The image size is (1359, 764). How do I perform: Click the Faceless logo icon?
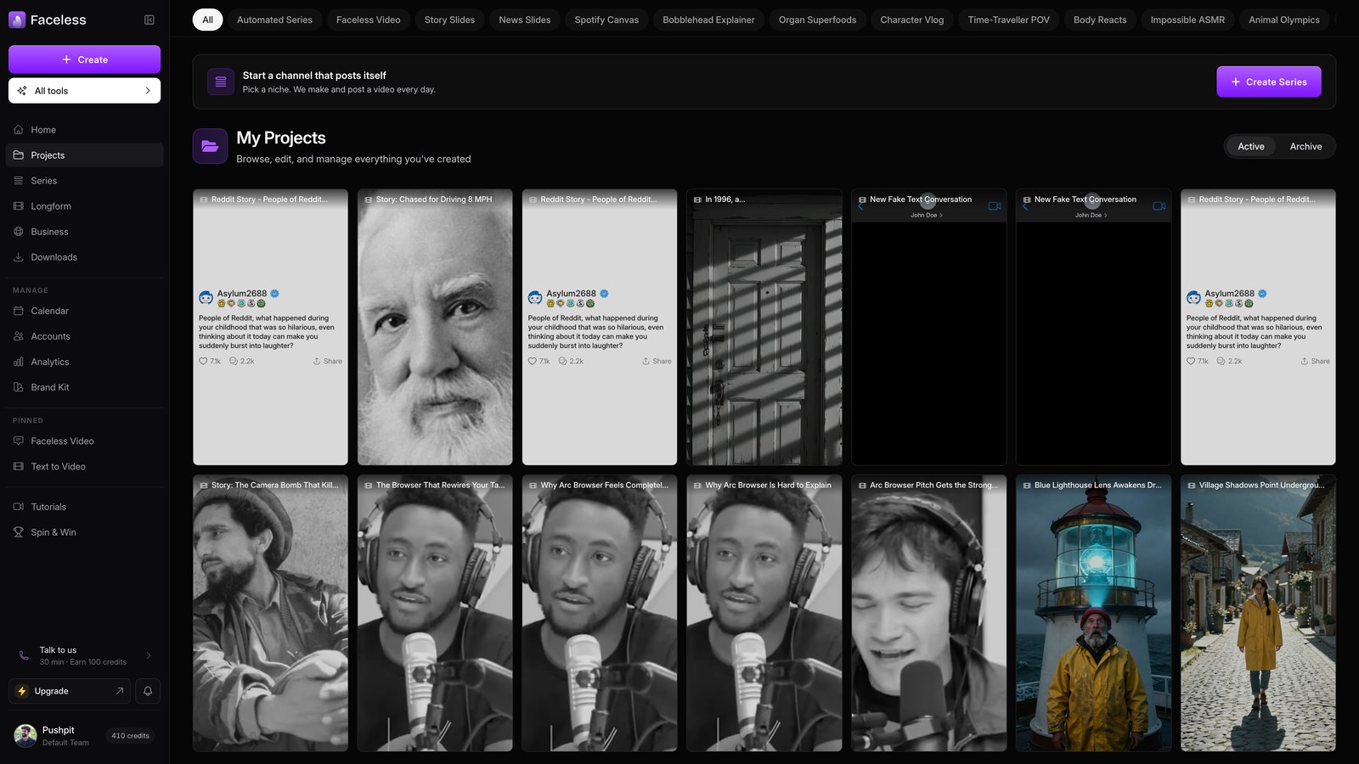coord(17,20)
